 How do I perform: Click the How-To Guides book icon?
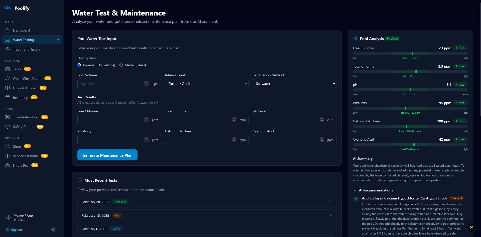pos(8,88)
